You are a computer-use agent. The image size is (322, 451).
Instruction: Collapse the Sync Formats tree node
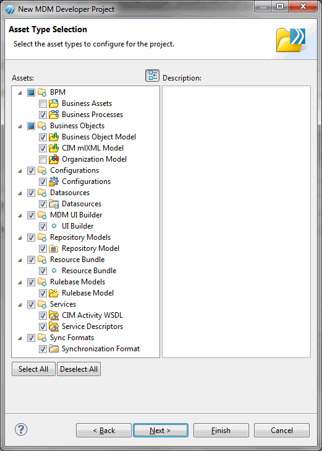coord(20,338)
